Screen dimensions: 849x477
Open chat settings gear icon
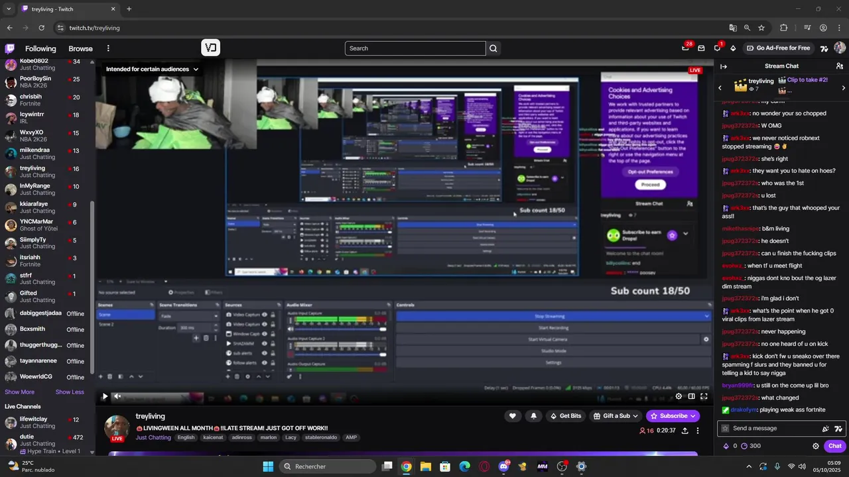(x=816, y=446)
